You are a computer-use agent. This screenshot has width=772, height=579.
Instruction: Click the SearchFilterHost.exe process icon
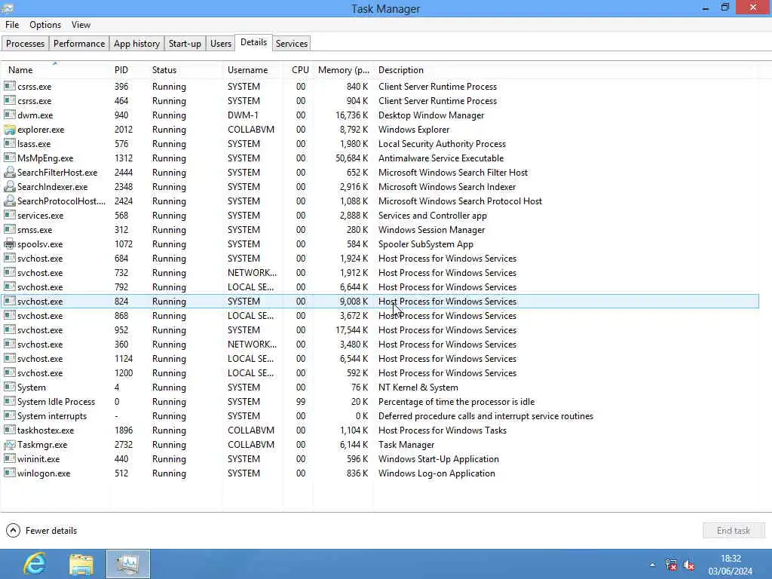click(x=9, y=173)
